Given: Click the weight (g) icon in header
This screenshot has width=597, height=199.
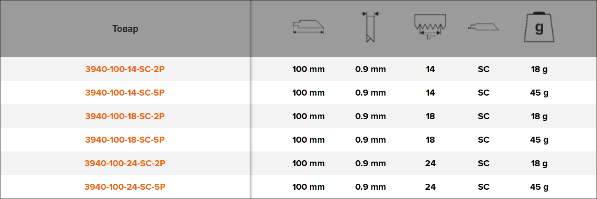Looking at the screenshot, I should pyautogui.click(x=539, y=27).
